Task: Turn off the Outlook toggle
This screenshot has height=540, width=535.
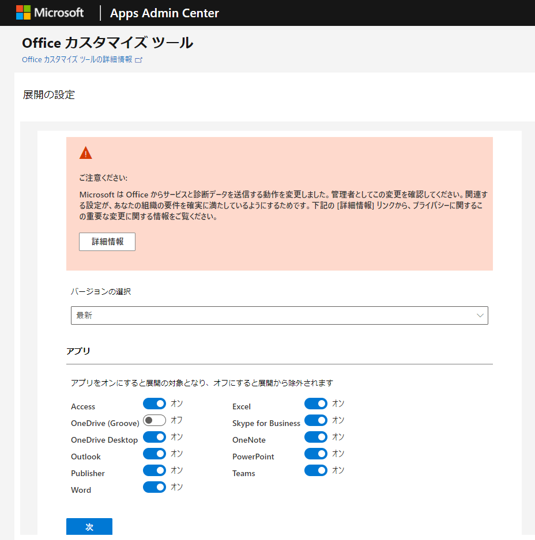Action: (154, 453)
